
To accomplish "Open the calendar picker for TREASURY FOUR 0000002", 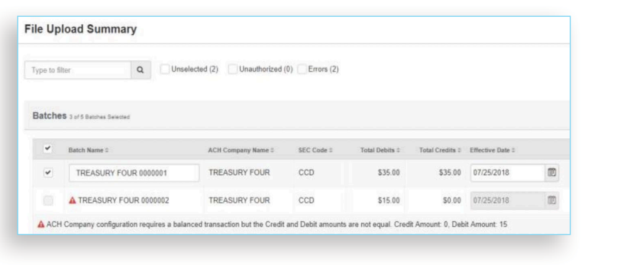I will [550, 200].
